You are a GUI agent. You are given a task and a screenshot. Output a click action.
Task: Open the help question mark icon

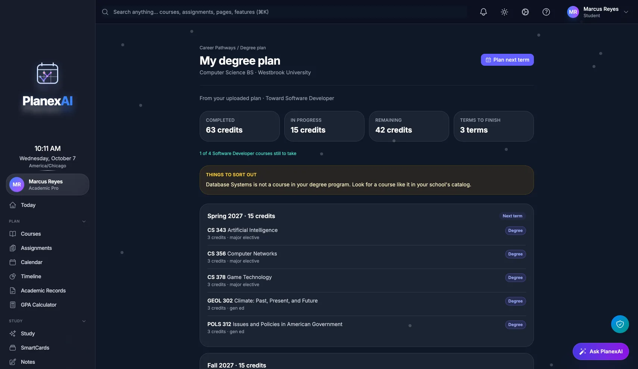pos(546,12)
